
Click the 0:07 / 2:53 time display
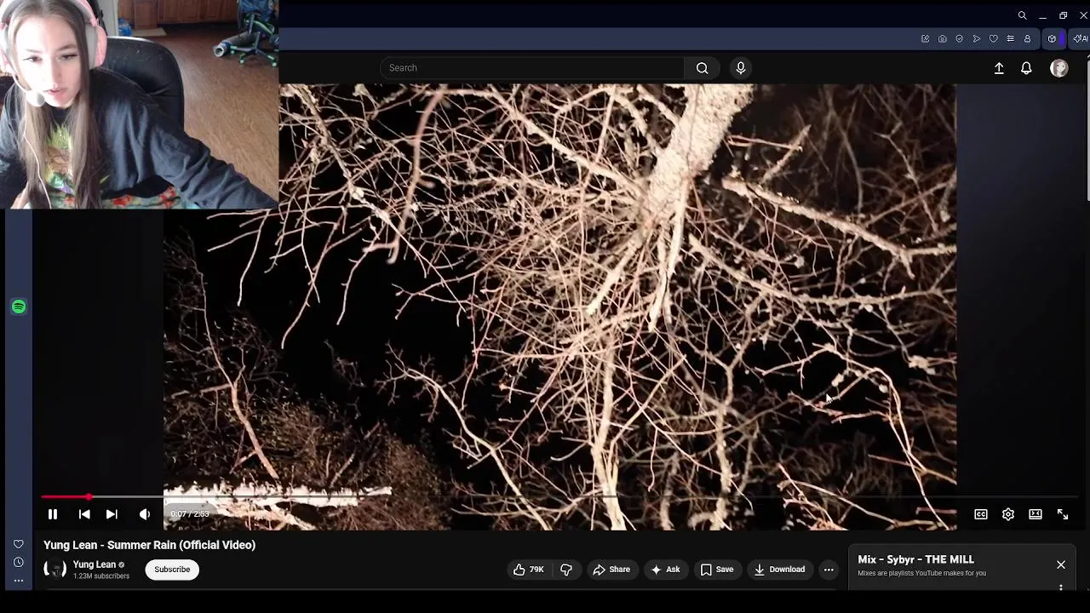pos(189,514)
